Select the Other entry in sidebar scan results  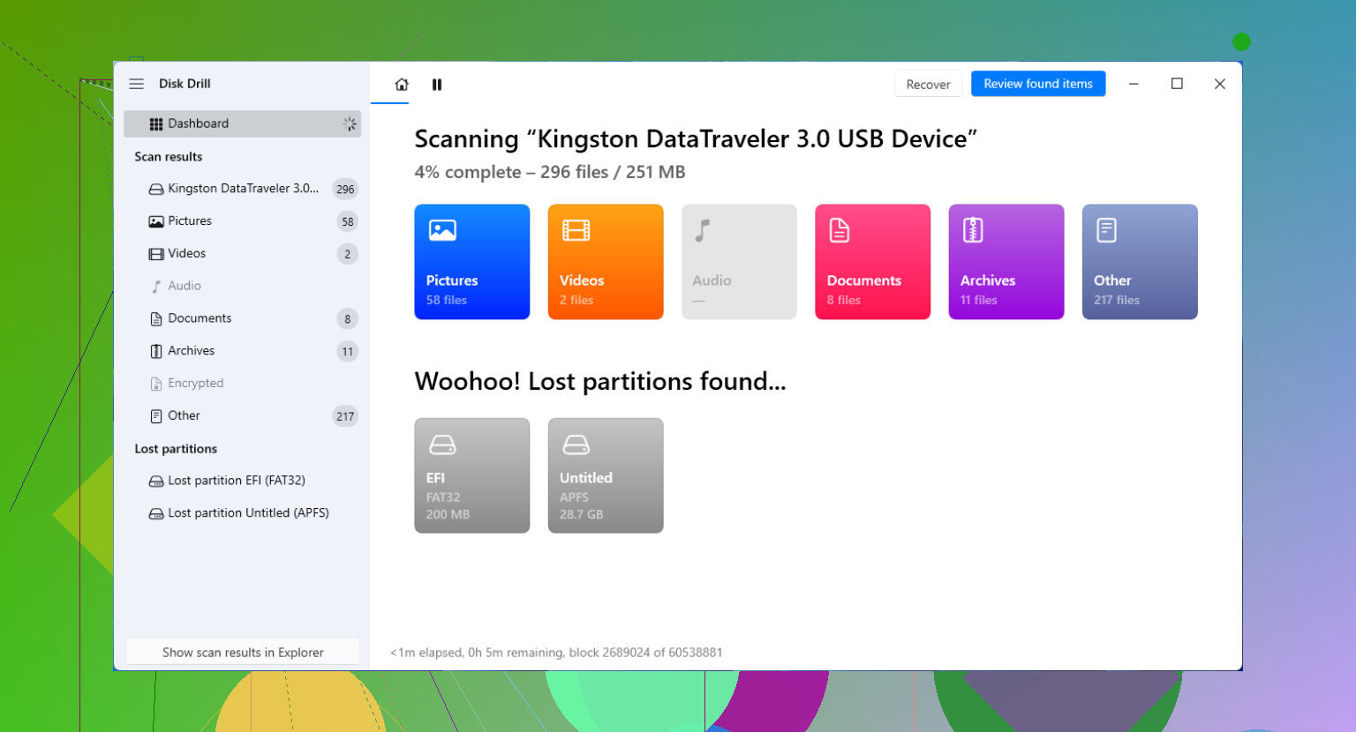[242, 415]
